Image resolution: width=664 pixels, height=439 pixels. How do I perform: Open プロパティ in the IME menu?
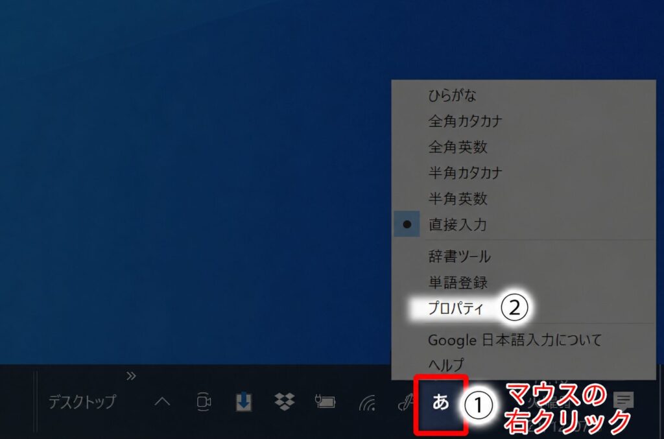tap(524, 308)
